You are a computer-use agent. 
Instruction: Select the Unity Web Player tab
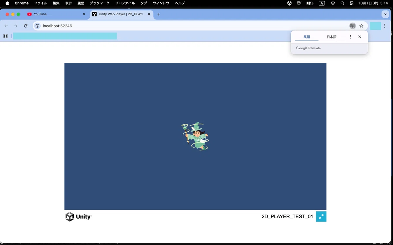(122, 14)
